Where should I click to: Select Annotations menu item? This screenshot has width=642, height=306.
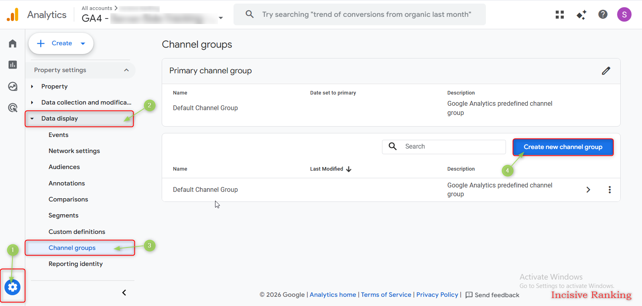click(x=67, y=183)
